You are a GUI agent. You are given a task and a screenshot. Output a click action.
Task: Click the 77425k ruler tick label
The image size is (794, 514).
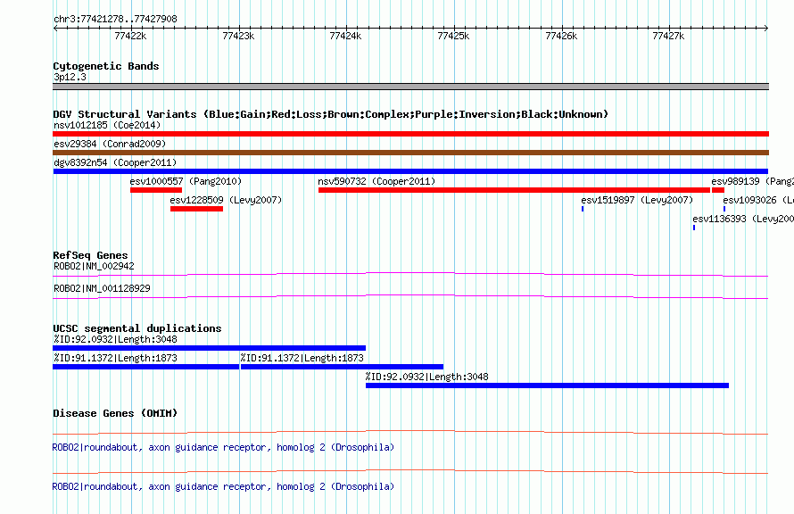pos(453,36)
